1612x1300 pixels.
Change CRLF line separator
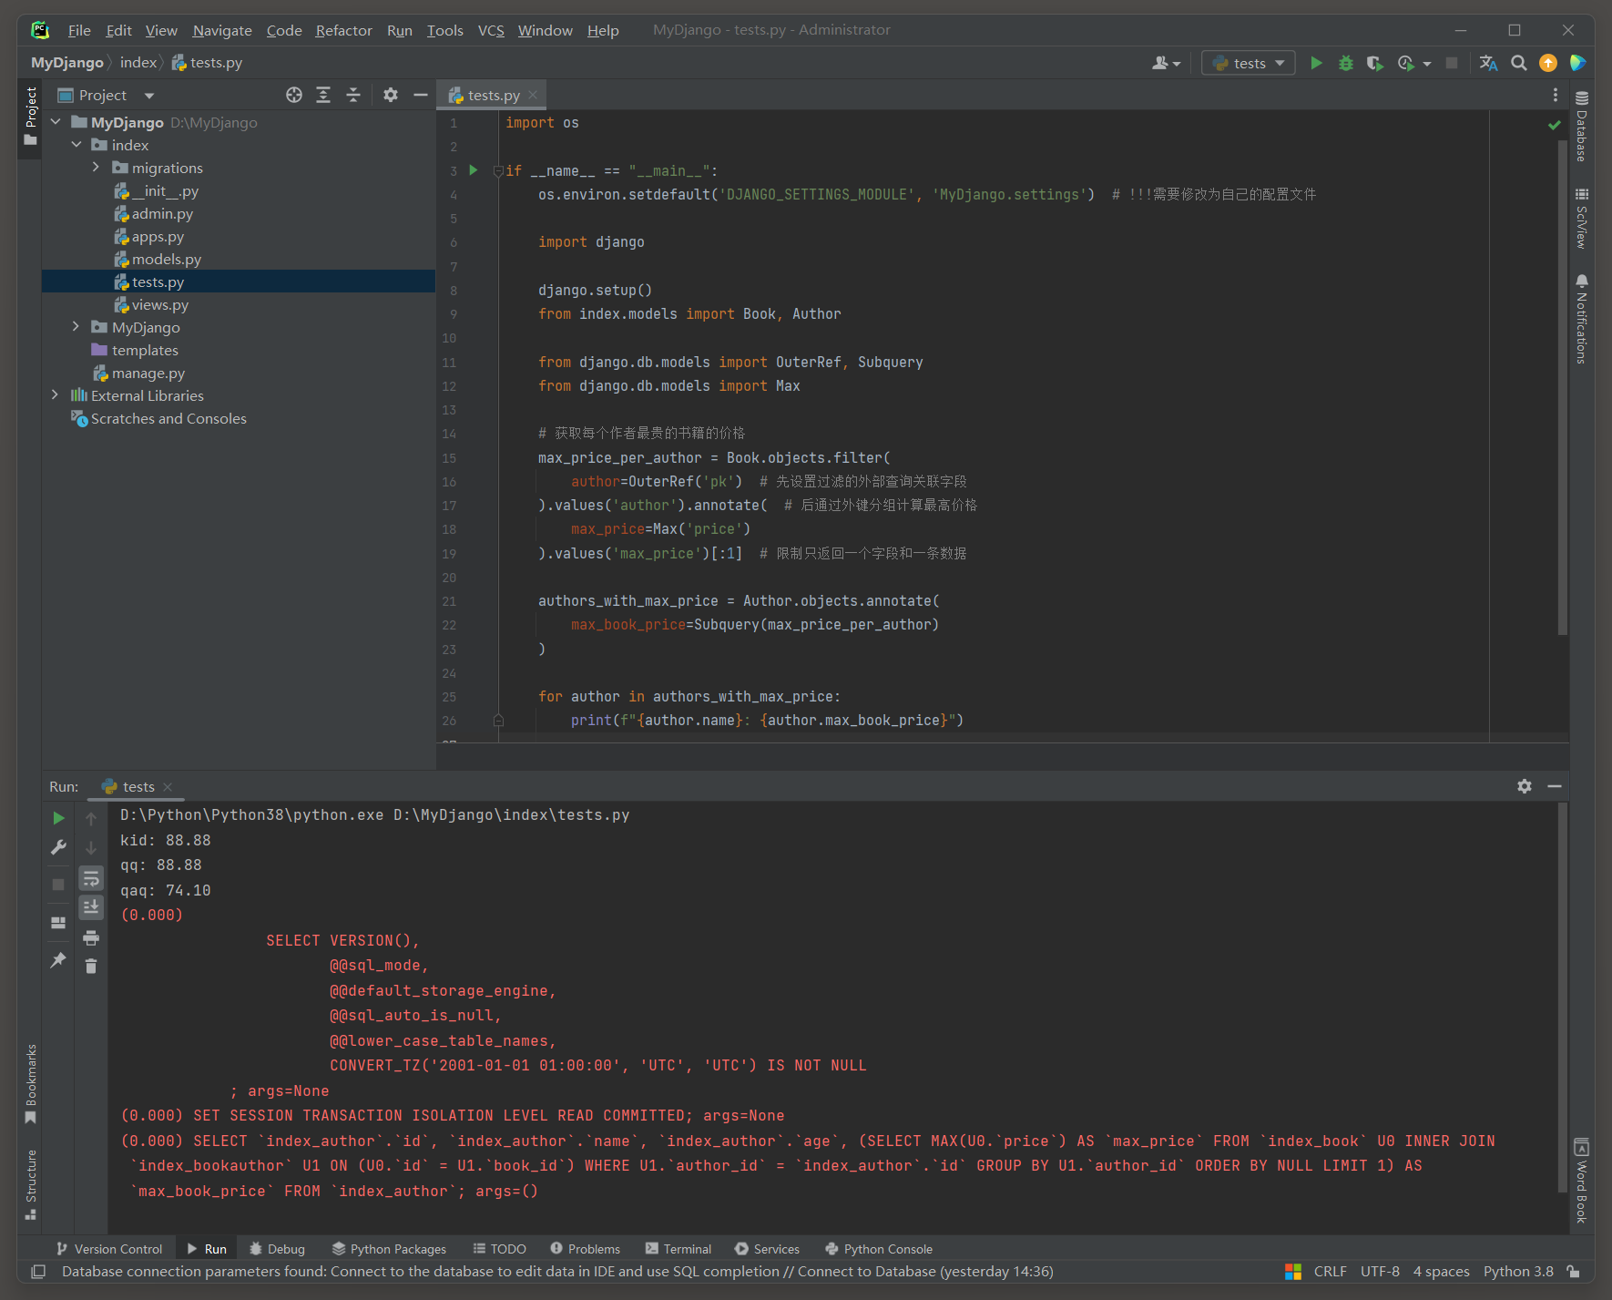(x=1330, y=1272)
